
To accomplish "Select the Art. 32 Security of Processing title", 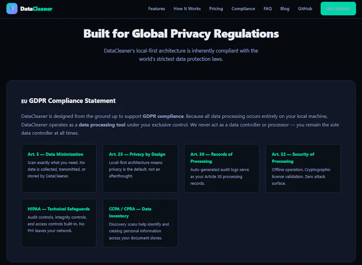I will (293, 158).
